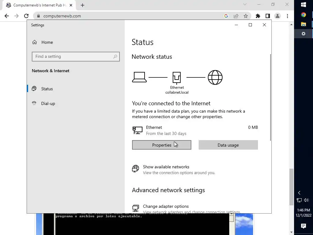Screen dimensions: 313x235
Task: Open Chrome three-dot menu
Action: tap(287, 16)
